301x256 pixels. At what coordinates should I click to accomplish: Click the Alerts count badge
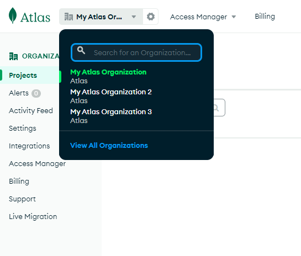(36, 93)
